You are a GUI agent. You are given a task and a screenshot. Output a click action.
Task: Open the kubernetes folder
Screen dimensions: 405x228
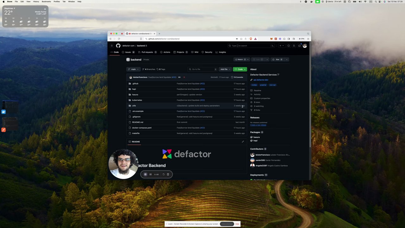[x=137, y=100]
